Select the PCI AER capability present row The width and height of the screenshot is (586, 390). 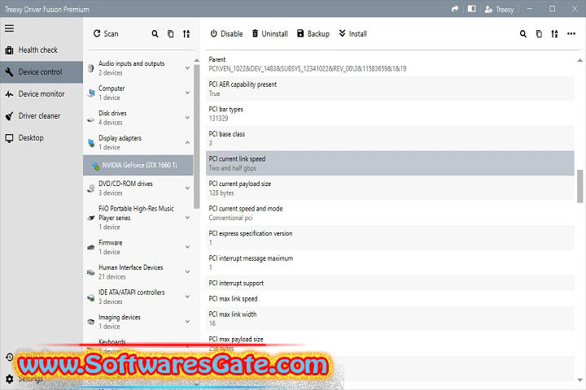(x=390, y=89)
